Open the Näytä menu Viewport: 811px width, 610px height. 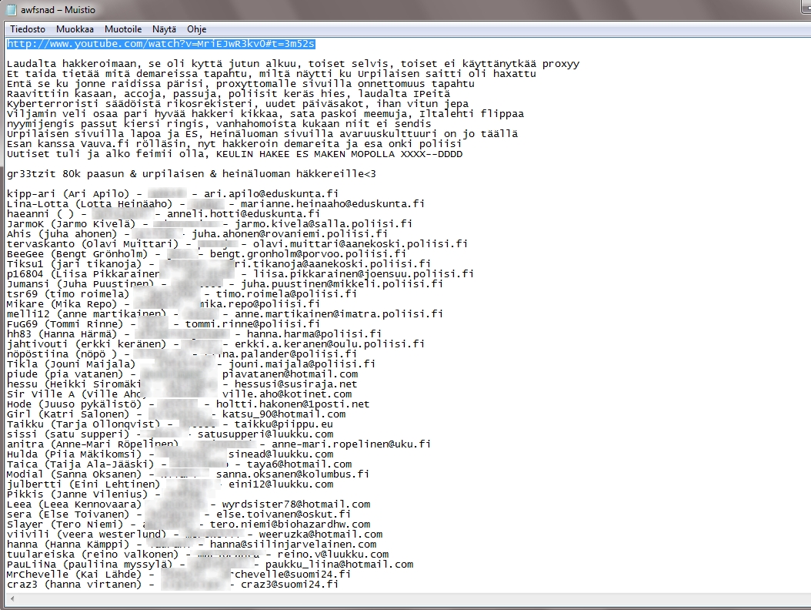[164, 29]
